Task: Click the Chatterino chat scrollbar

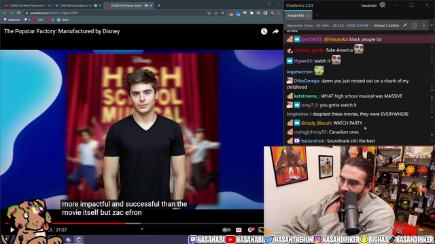Action: 432,87
